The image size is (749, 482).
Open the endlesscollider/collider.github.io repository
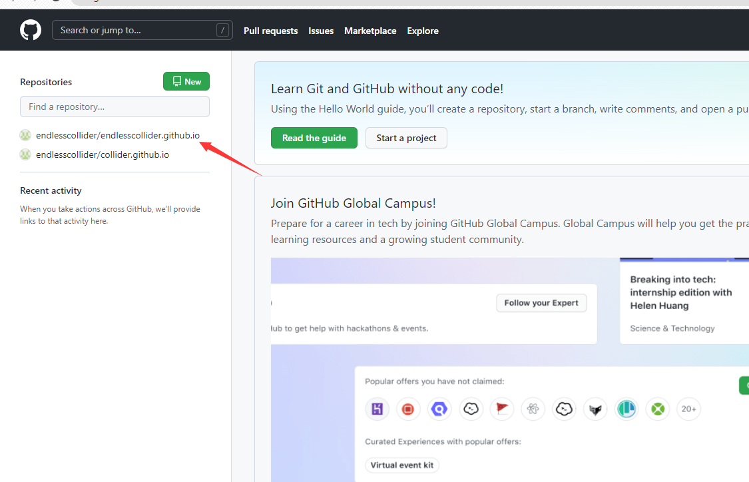point(103,154)
